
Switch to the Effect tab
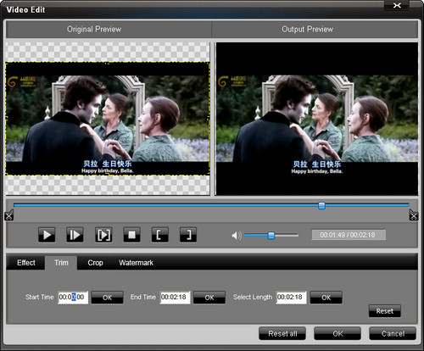(x=26, y=263)
